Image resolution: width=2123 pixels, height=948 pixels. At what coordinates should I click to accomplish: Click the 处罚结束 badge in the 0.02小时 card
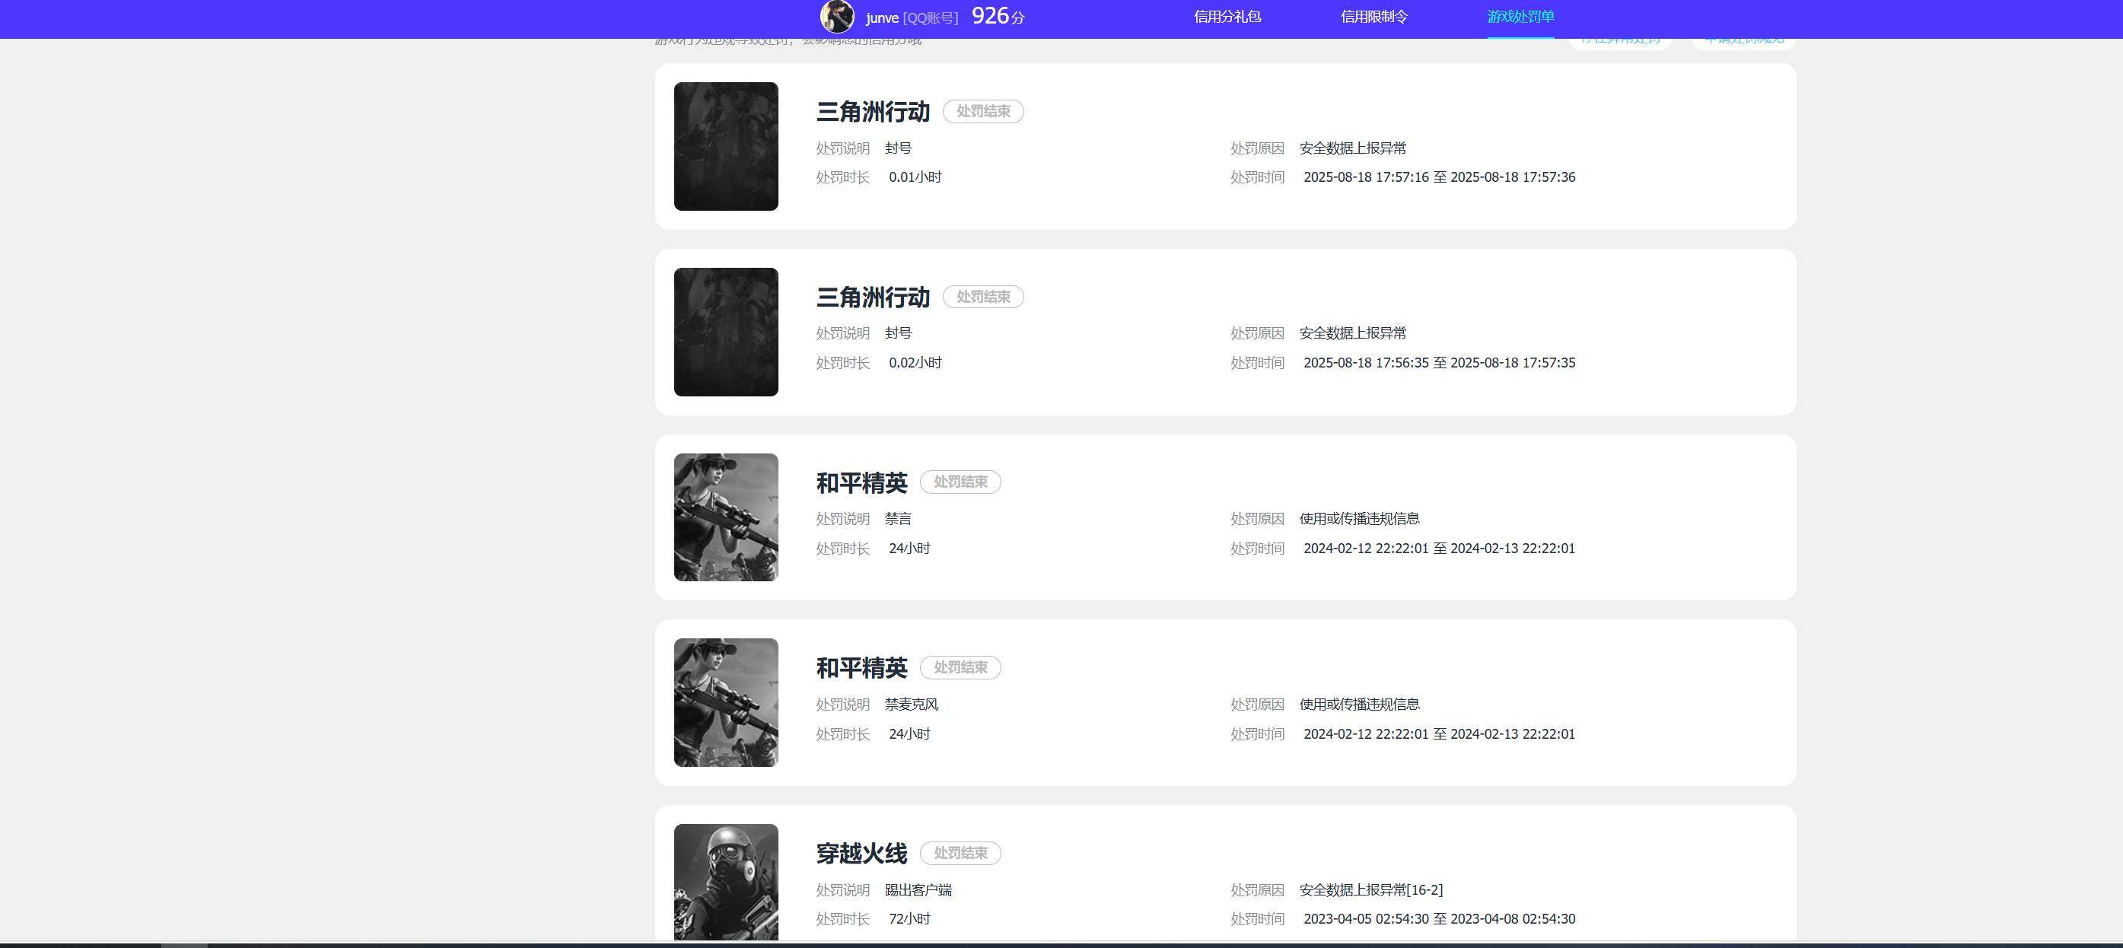(x=983, y=297)
